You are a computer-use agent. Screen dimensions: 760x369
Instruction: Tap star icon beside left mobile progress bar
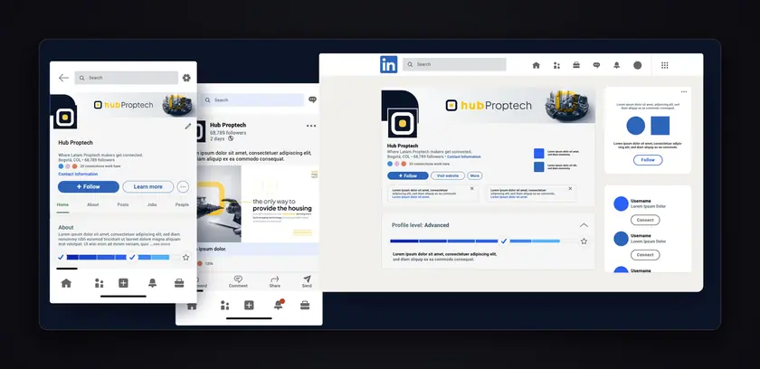click(x=185, y=257)
